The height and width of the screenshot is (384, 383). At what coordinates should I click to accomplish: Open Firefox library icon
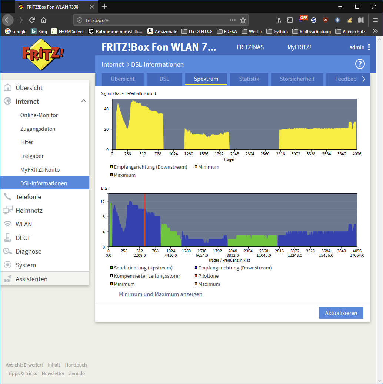point(278,20)
